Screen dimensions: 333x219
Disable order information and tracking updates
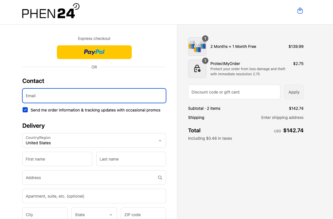(x=25, y=109)
